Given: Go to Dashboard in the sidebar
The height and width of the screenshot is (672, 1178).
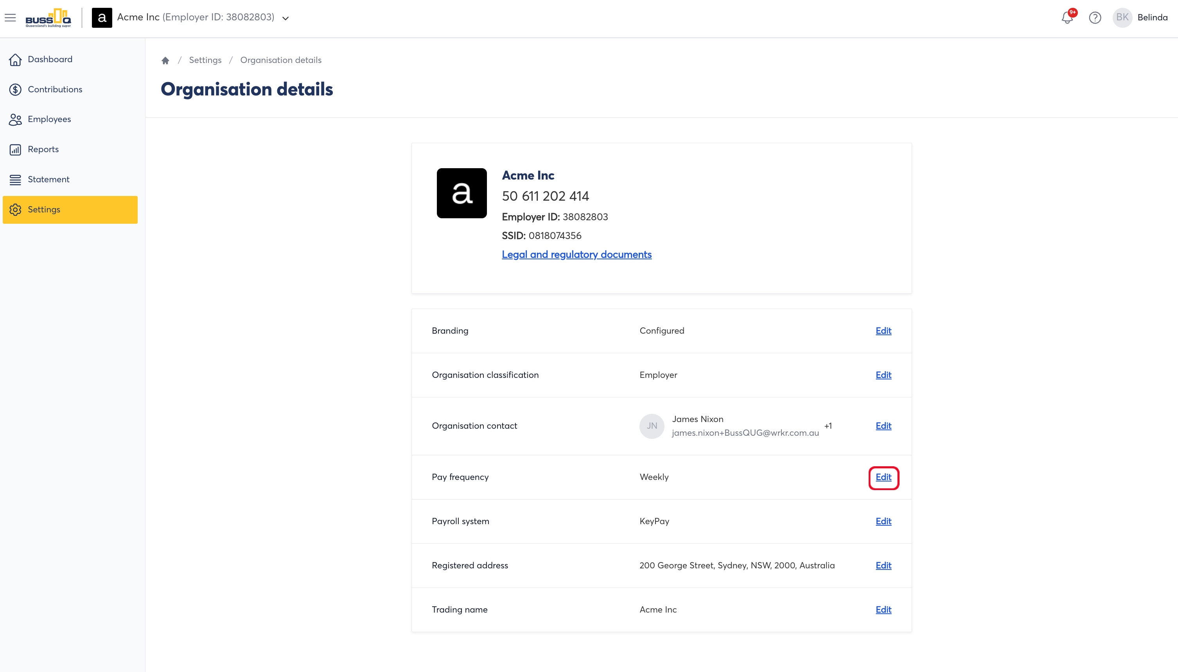Looking at the screenshot, I should [70, 59].
